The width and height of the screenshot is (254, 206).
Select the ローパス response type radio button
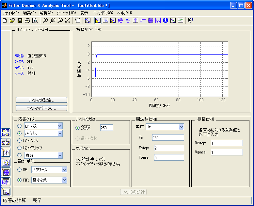(x=20, y=126)
